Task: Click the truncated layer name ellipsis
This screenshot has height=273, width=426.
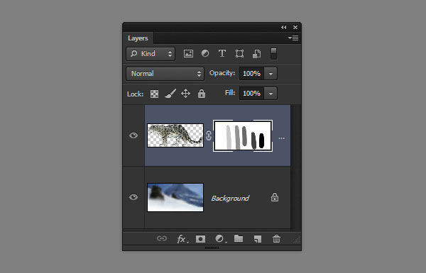Action: [x=281, y=138]
